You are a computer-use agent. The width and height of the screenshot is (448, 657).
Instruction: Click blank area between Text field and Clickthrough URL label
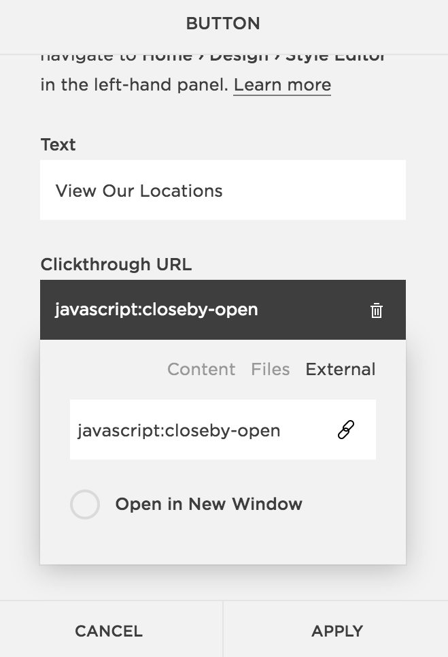(223, 237)
